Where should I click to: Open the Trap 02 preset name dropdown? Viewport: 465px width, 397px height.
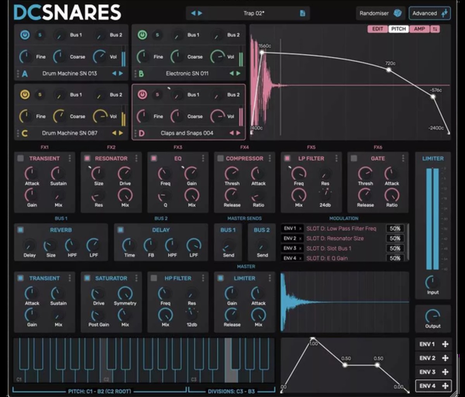(254, 14)
